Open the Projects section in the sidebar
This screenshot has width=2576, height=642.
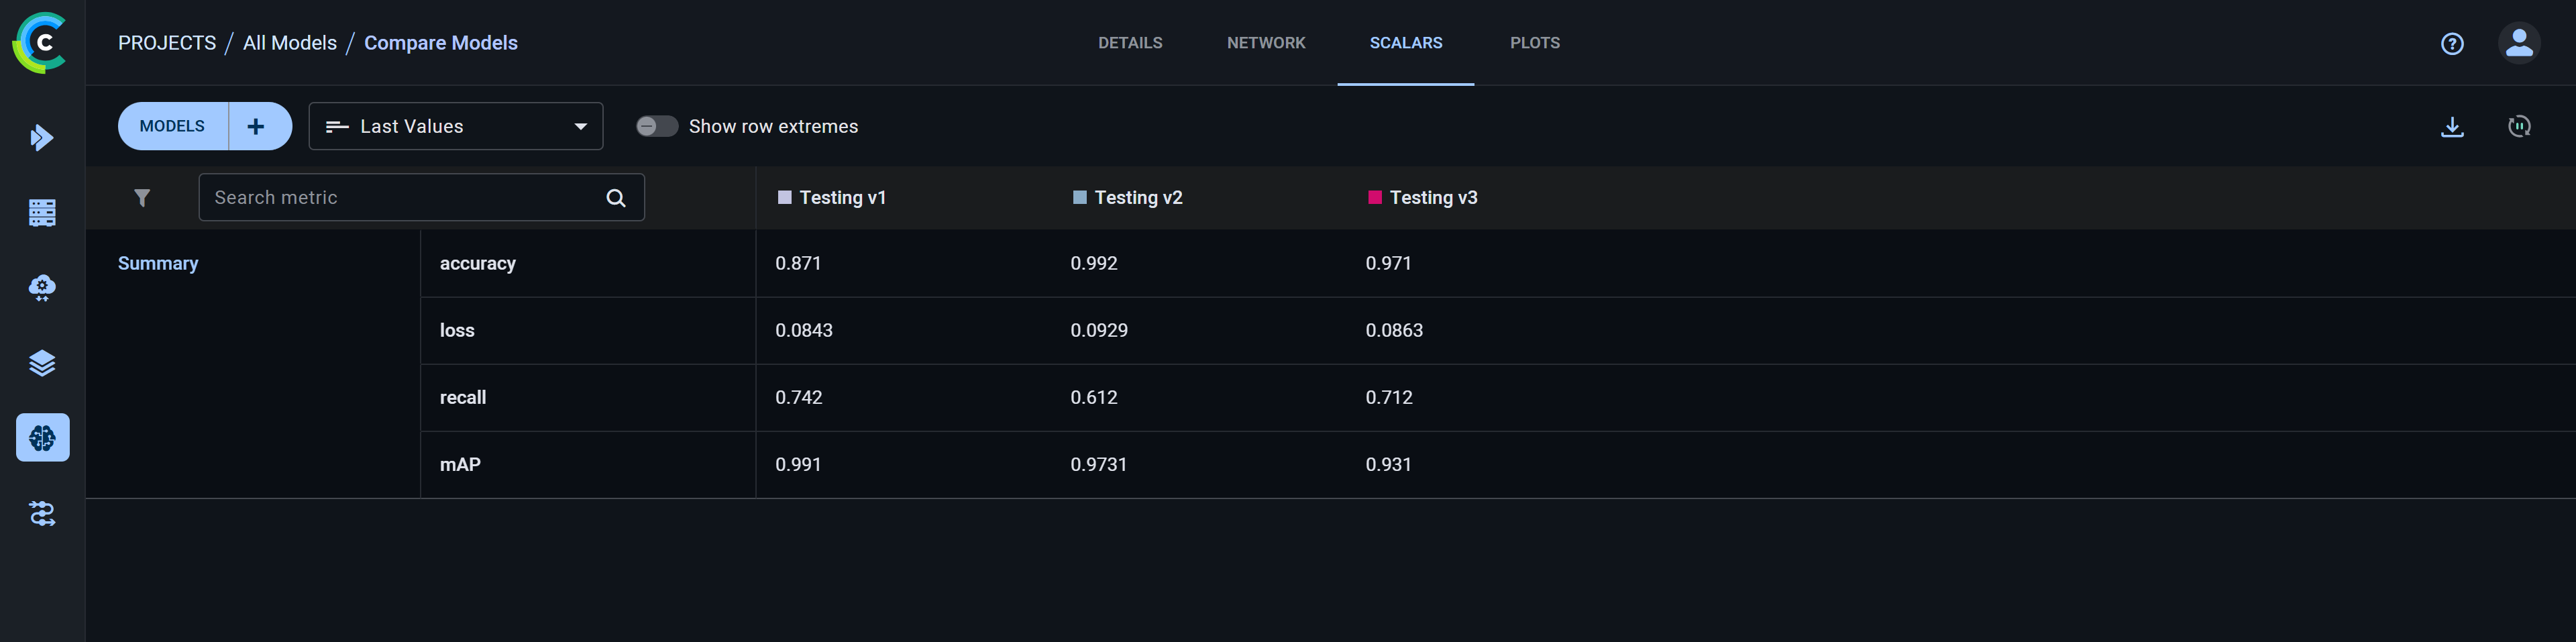click(42, 137)
